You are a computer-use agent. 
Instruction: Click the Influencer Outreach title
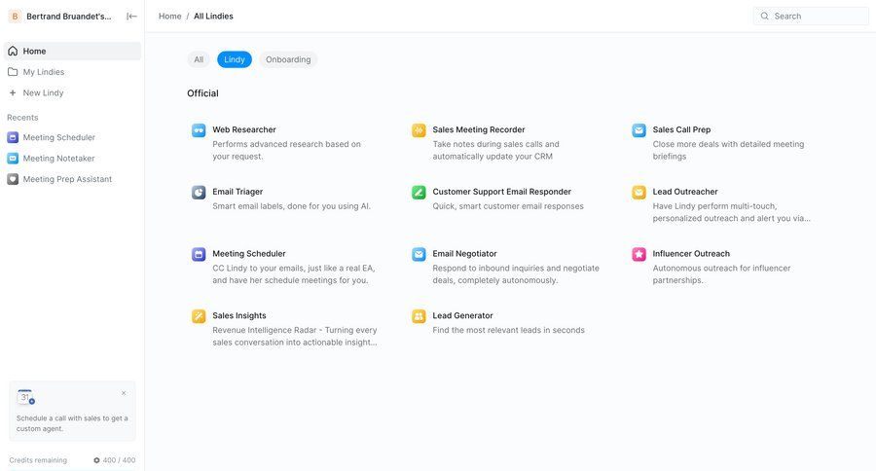(691, 254)
